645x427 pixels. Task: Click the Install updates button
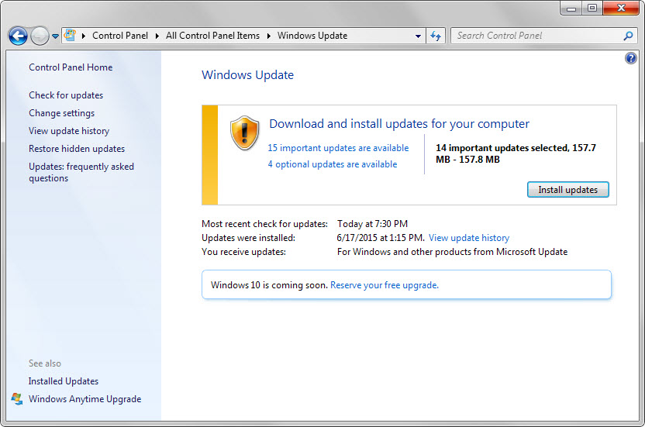tap(567, 190)
